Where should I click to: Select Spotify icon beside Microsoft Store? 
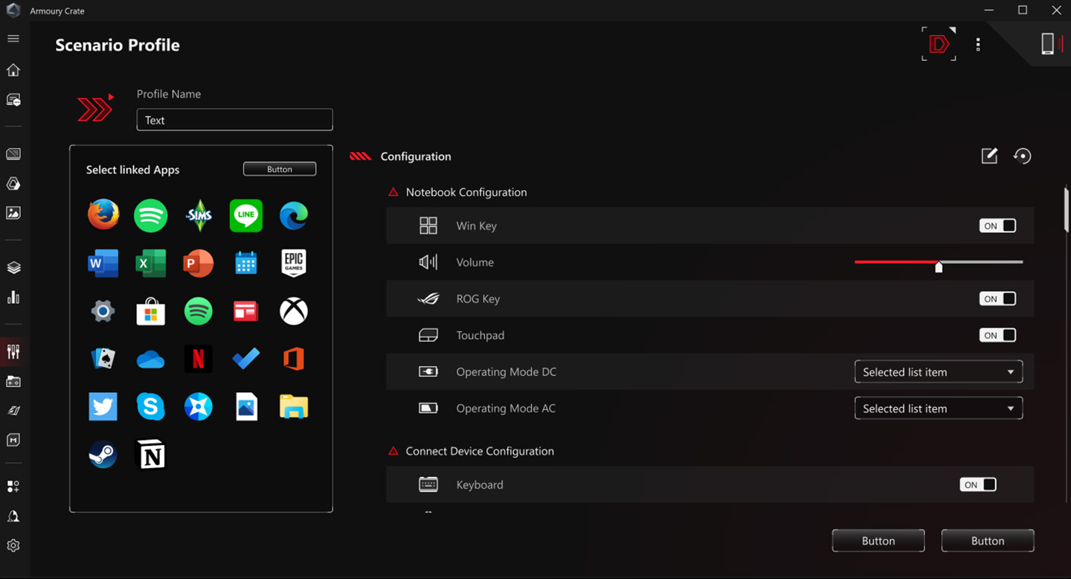point(199,311)
